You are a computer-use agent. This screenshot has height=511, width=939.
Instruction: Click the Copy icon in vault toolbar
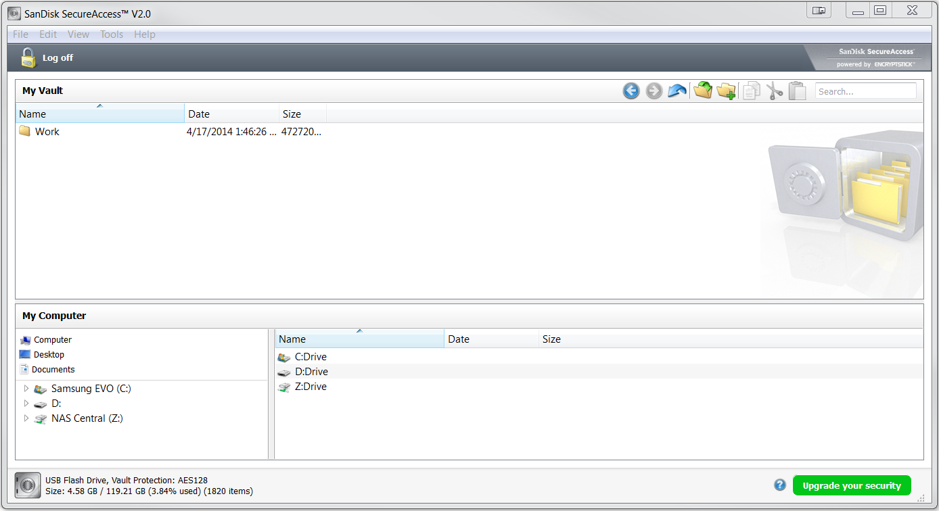(751, 91)
